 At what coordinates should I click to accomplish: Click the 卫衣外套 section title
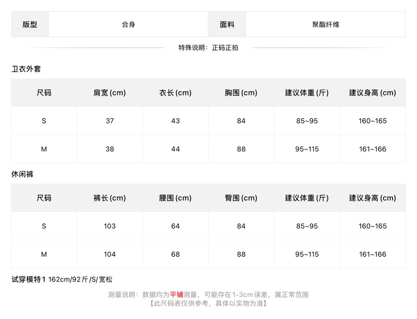pos(26,69)
